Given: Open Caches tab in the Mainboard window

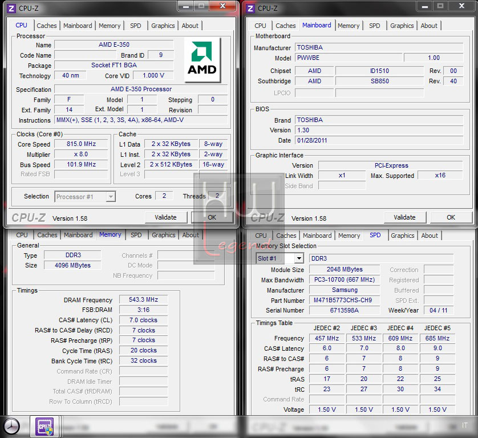Looking at the screenshot, I should (x=286, y=26).
